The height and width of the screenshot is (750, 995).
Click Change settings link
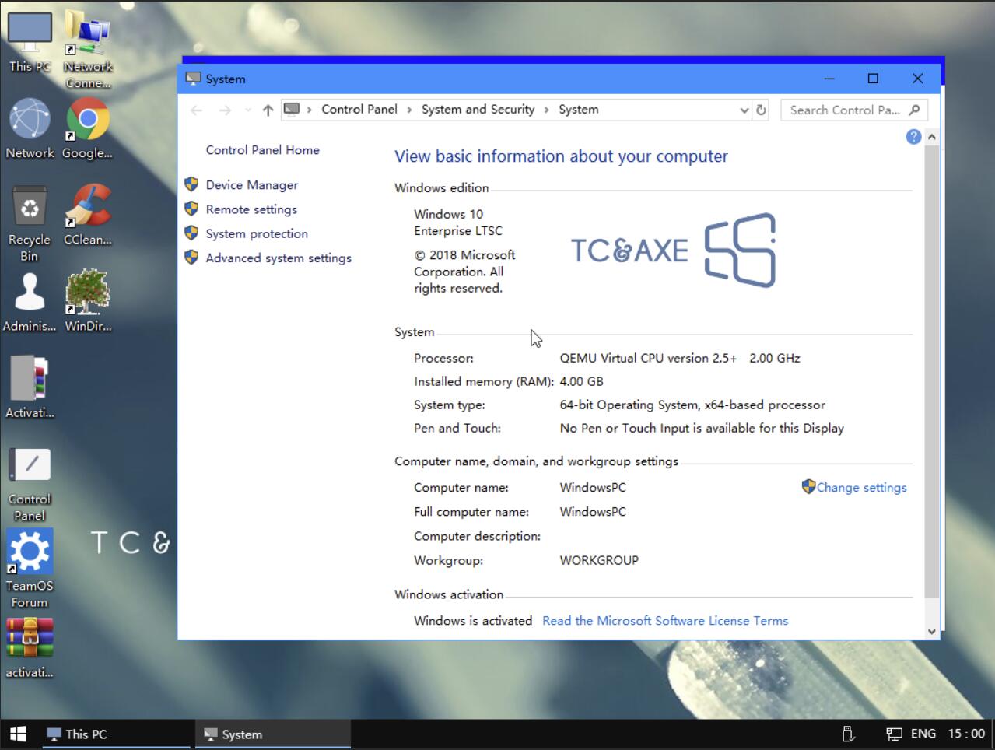(861, 488)
